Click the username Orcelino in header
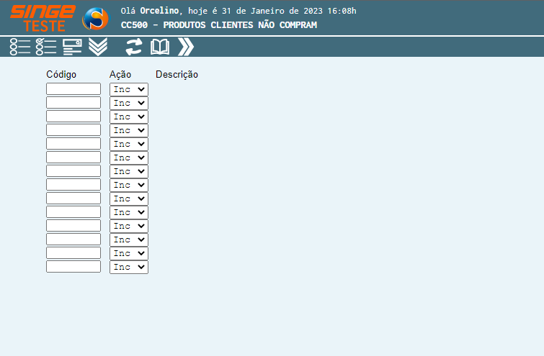 tap(159, 11)
